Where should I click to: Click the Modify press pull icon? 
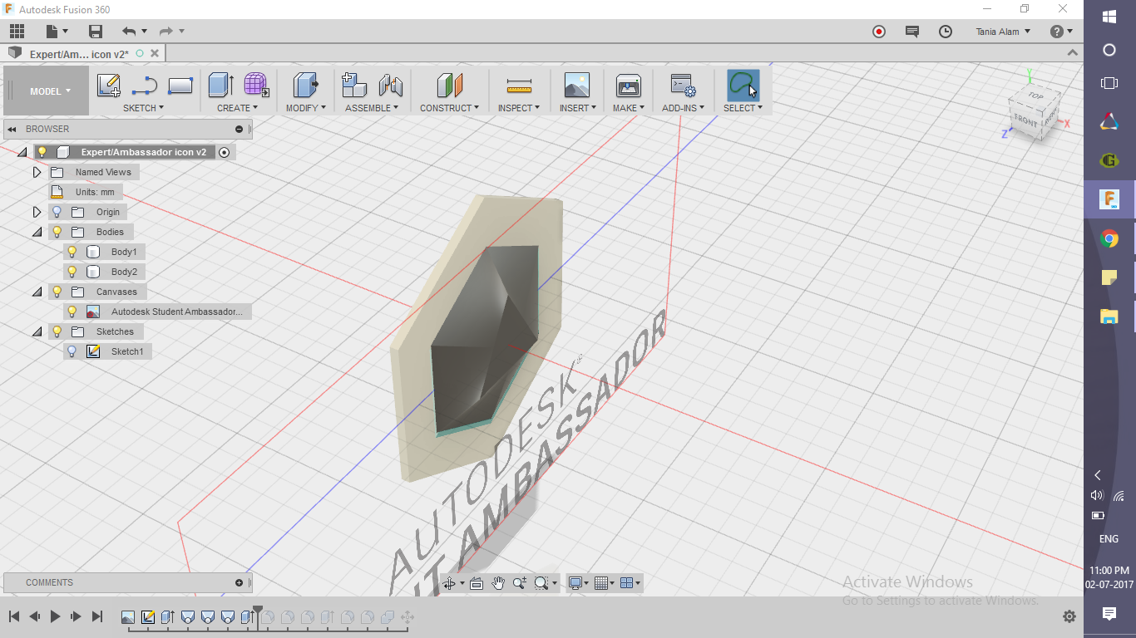point(304,84)
